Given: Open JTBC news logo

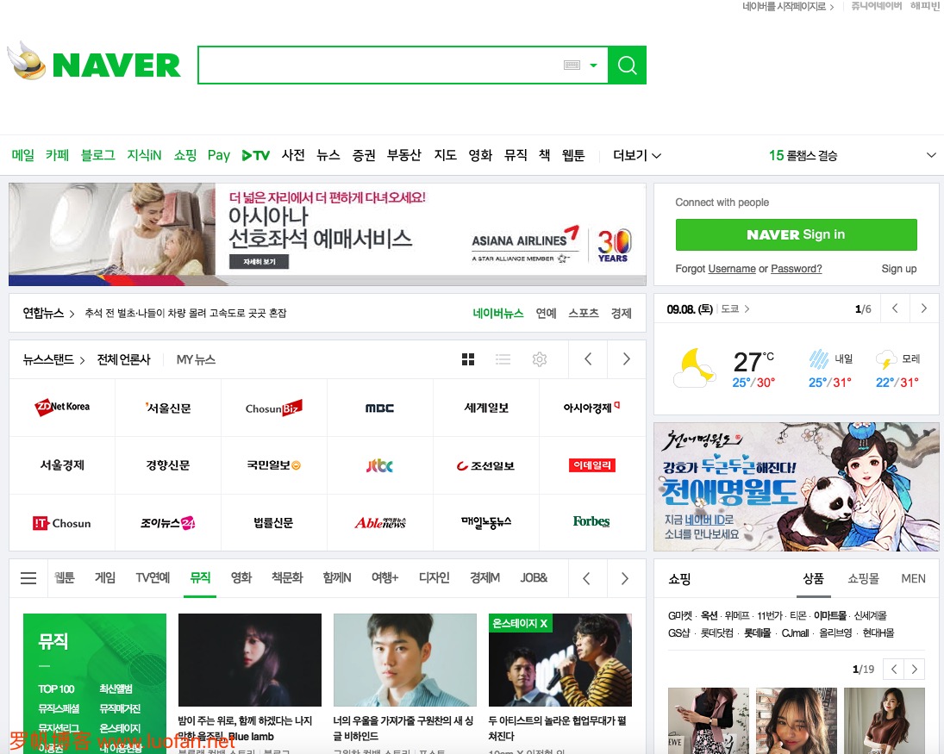Looking at the screenshot, I should click(380, 465).
